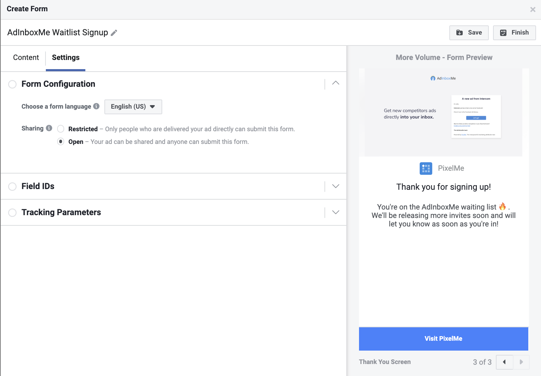The image size is (541, 376).
Task: Click the Tracking Parameters status circle
Action: [x=12, y=212]
